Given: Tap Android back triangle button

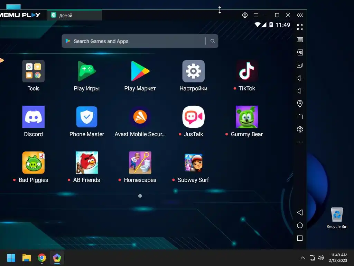Looking at the screenshot, I should (300, 212).
